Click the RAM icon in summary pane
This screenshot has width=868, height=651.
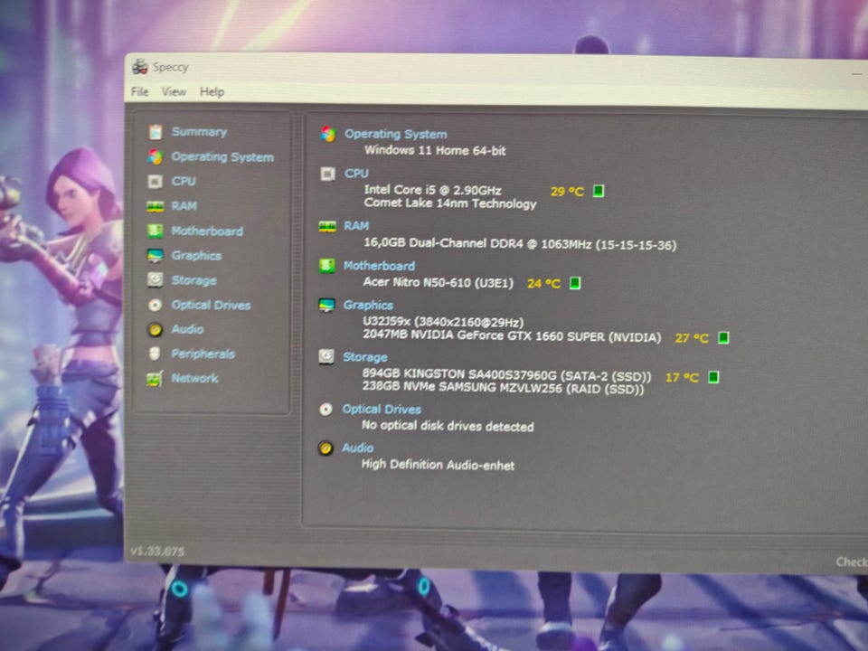pyautogui.click(x=327, y=226)
